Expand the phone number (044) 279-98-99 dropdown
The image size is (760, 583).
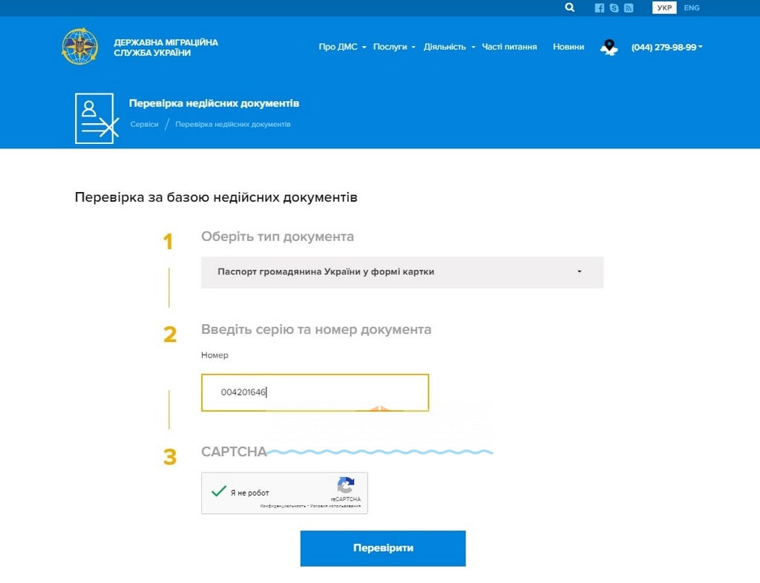(x=666, y=47)
